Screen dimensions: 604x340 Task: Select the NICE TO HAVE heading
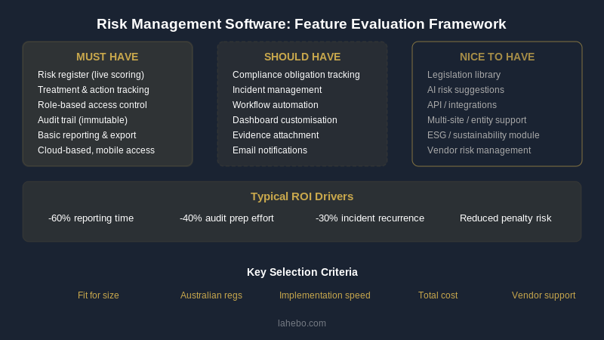point(497,57)
